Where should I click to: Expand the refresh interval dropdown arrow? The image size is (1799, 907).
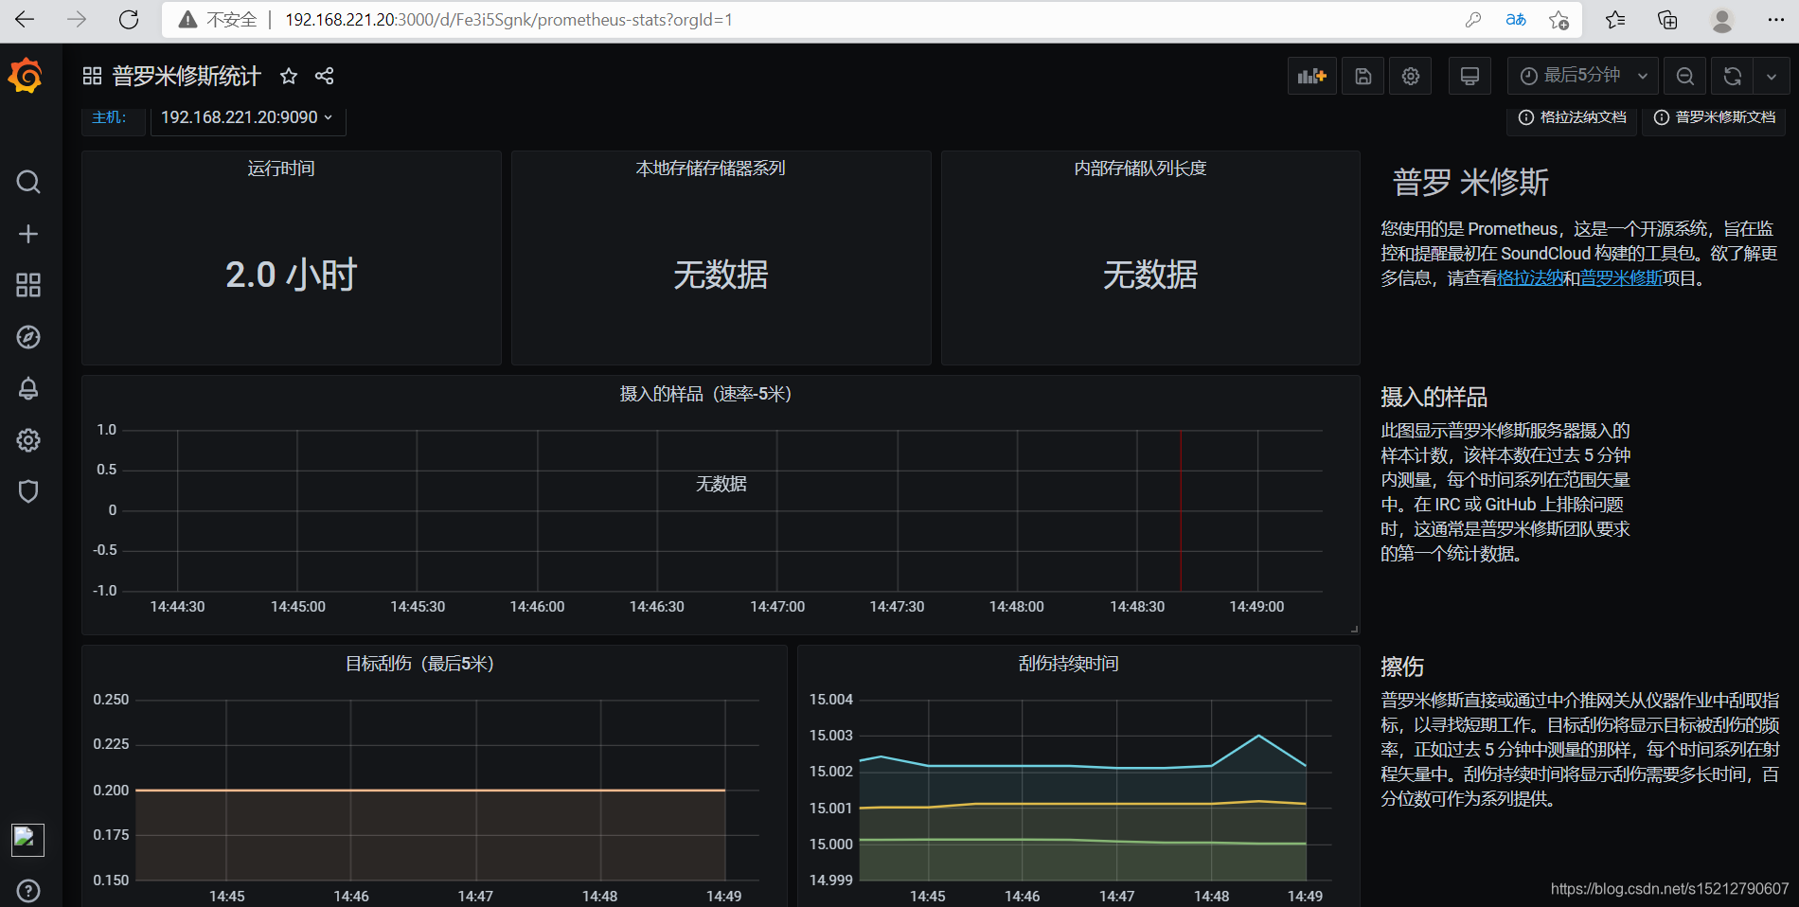(1772, 76)
